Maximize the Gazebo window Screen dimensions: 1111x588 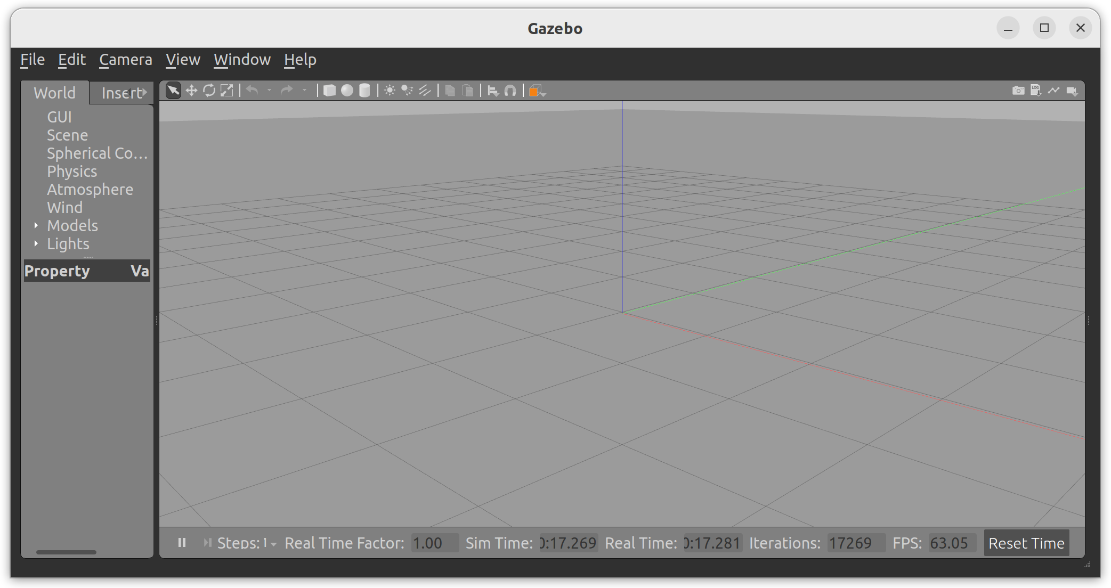pos(1044,28)
